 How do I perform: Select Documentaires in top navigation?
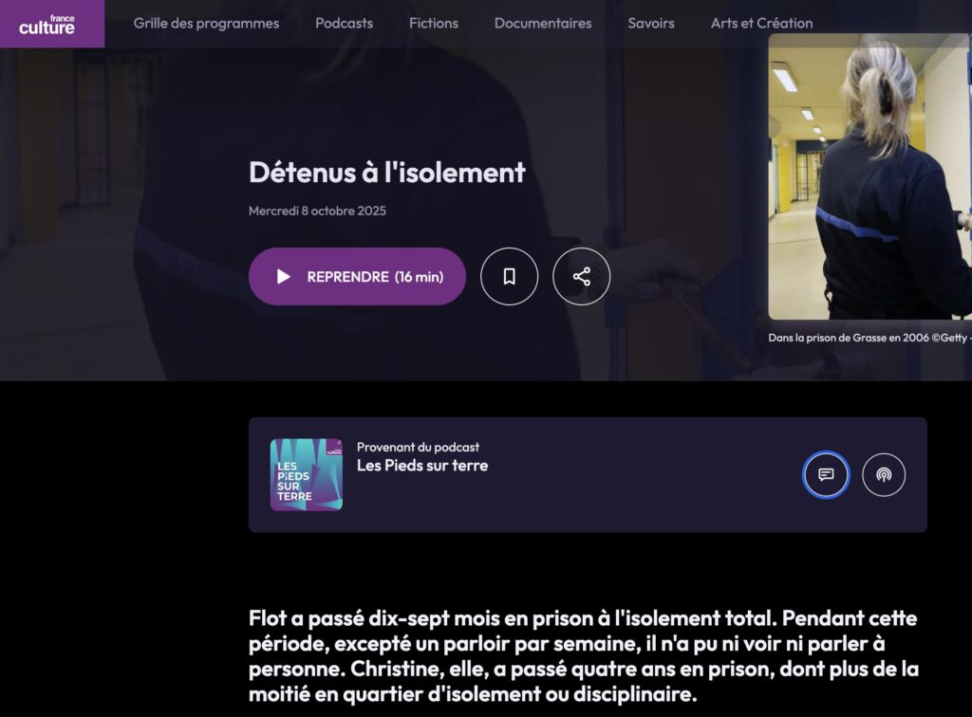542,23
